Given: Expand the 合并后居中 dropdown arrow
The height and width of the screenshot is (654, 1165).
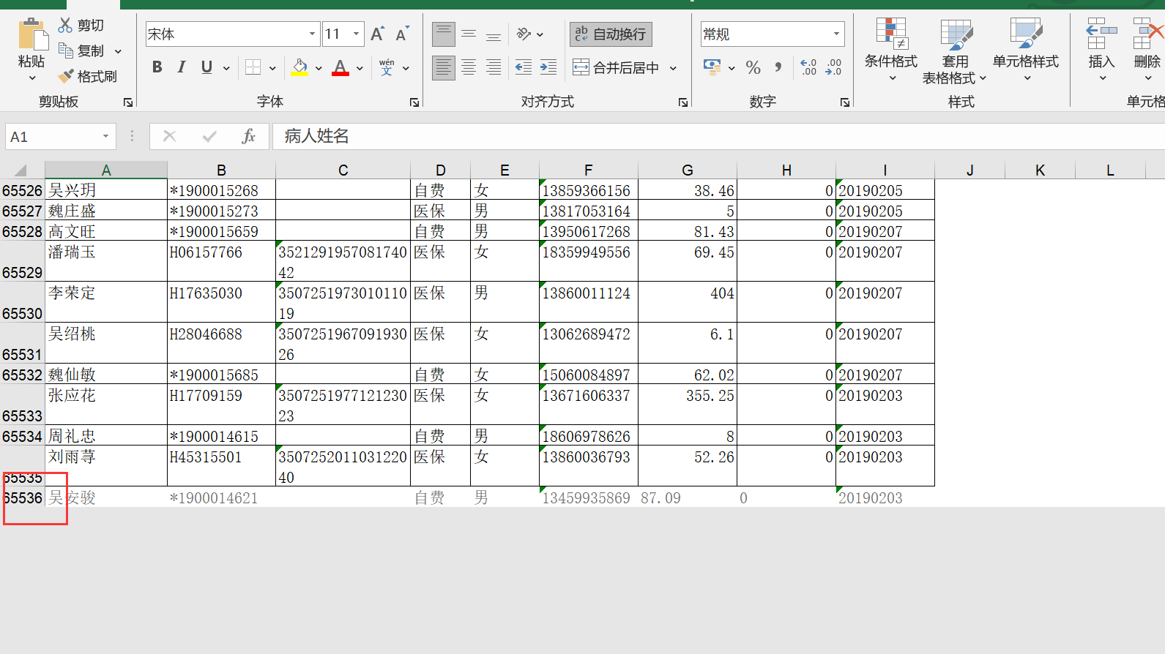Looking at the screenshot, I should click(x=673, y=68).
